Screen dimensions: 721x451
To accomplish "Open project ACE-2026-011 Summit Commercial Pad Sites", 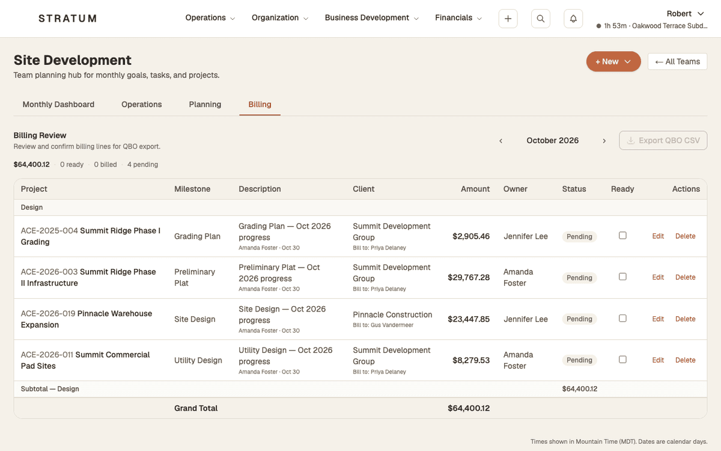I will click(85, 360).
